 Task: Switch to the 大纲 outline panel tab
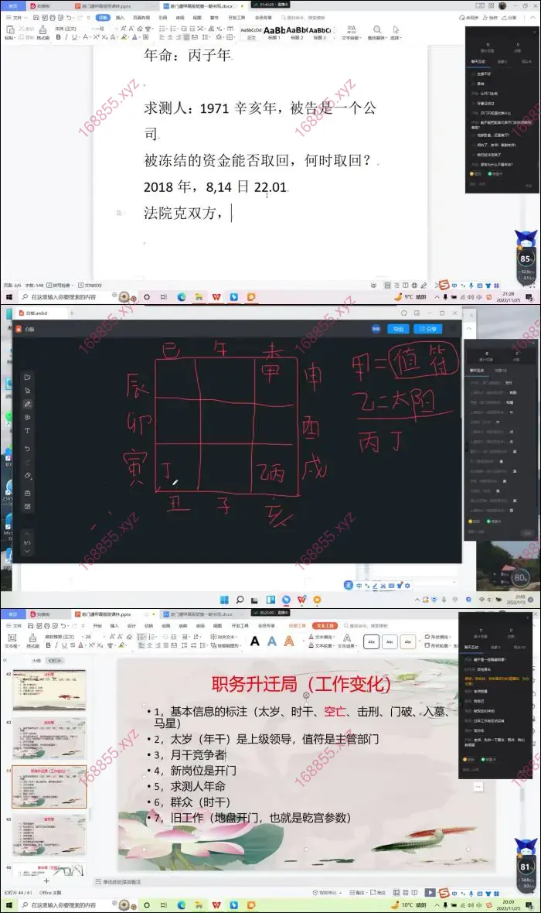click(x=36, y=661)
